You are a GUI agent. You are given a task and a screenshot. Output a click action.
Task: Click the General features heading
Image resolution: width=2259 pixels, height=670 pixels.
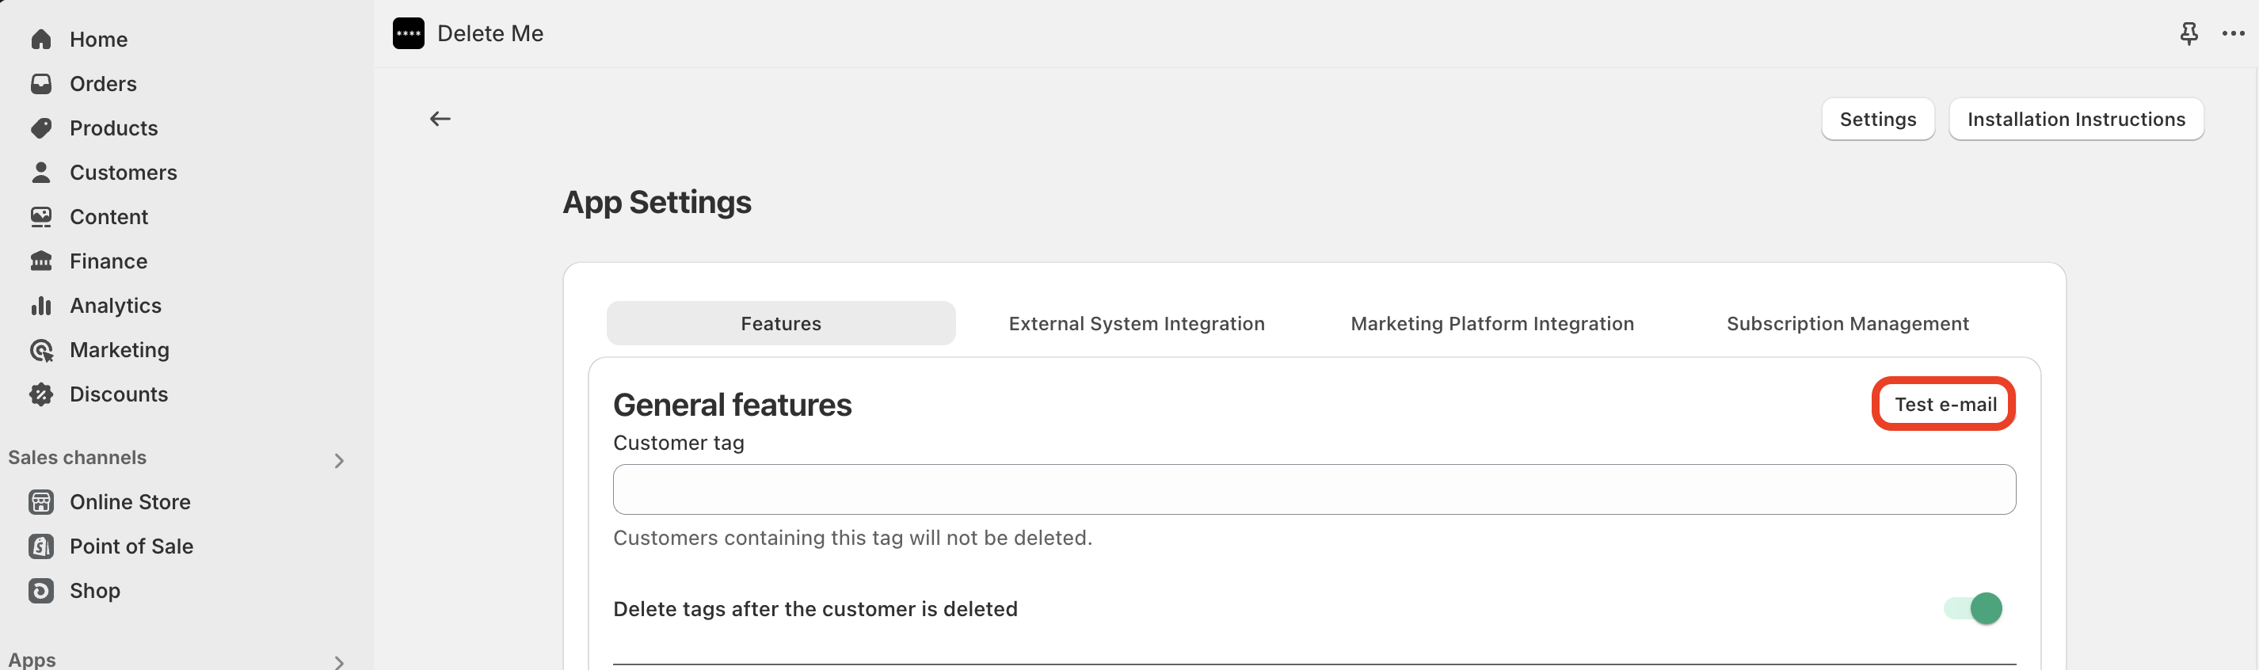pos(732,404)
